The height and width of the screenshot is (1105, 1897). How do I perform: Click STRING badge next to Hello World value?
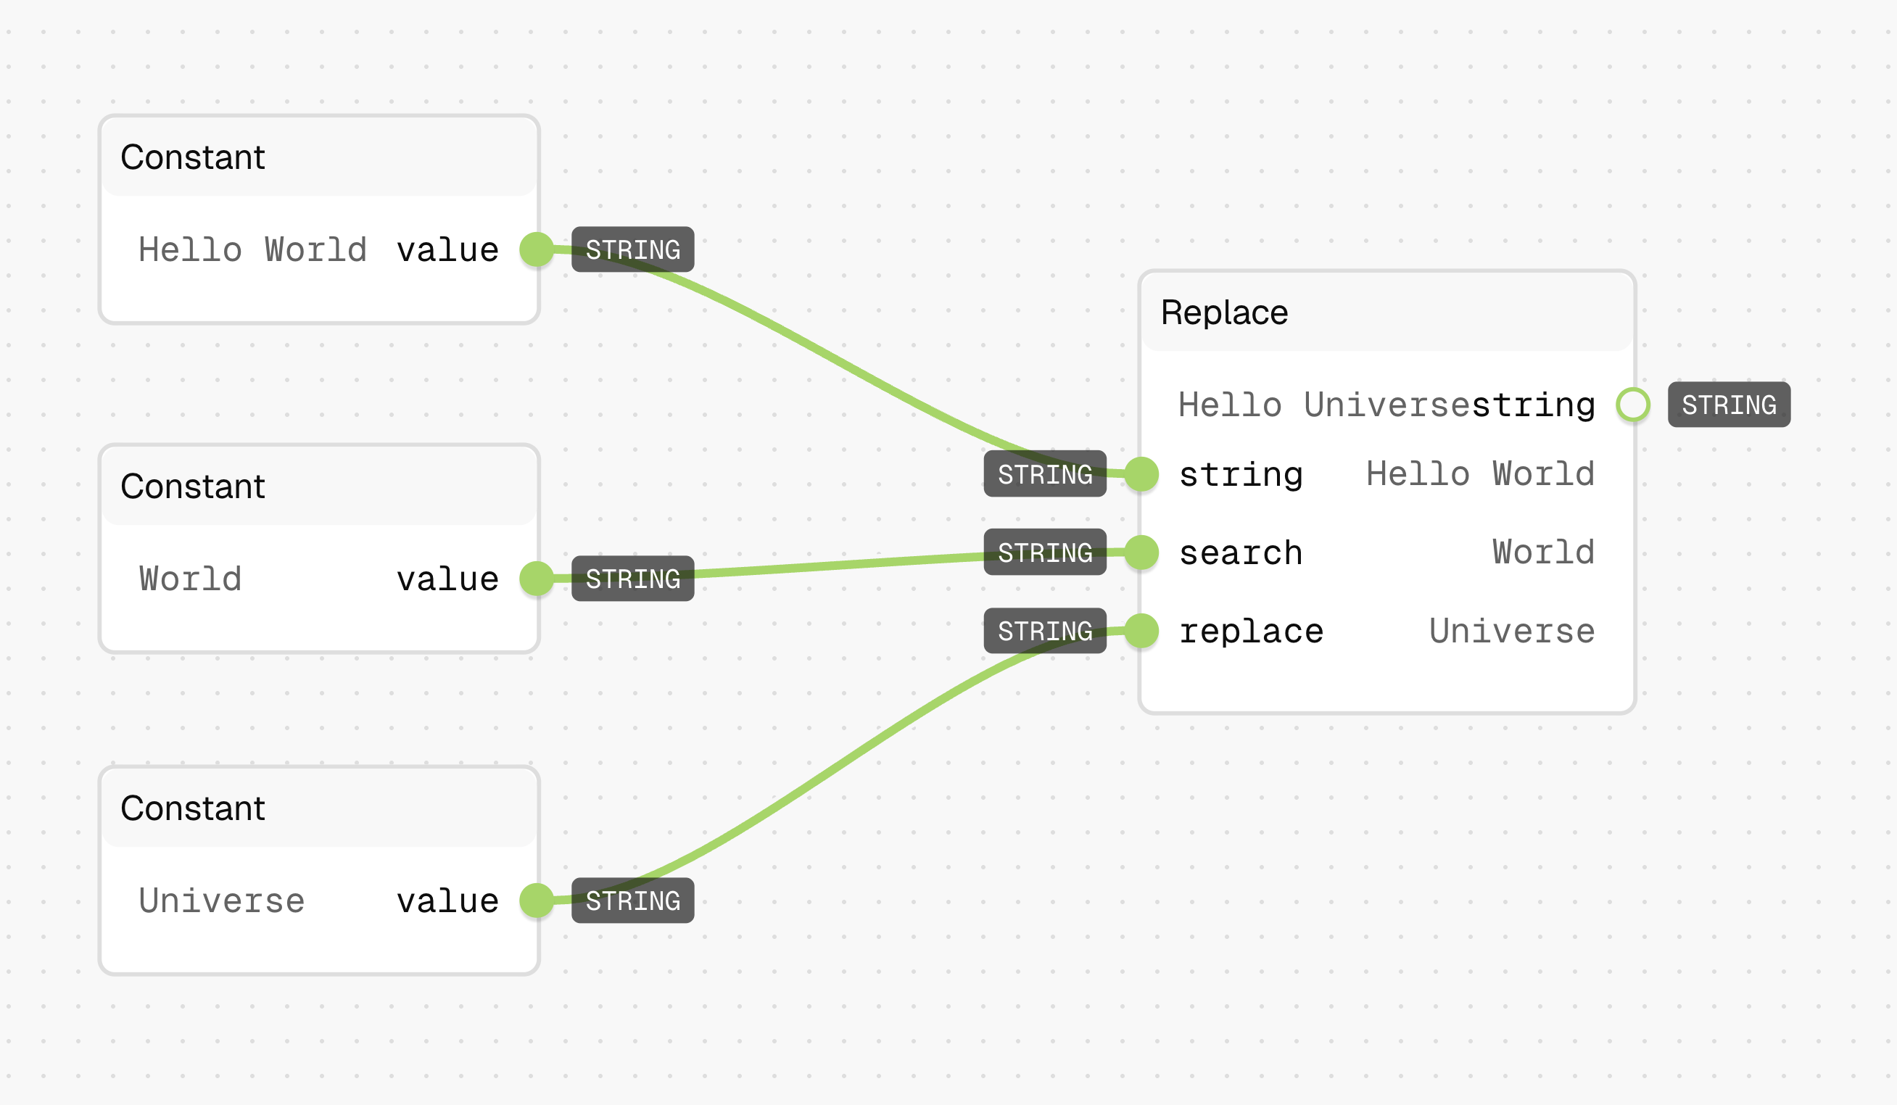(x=632, y=249)
